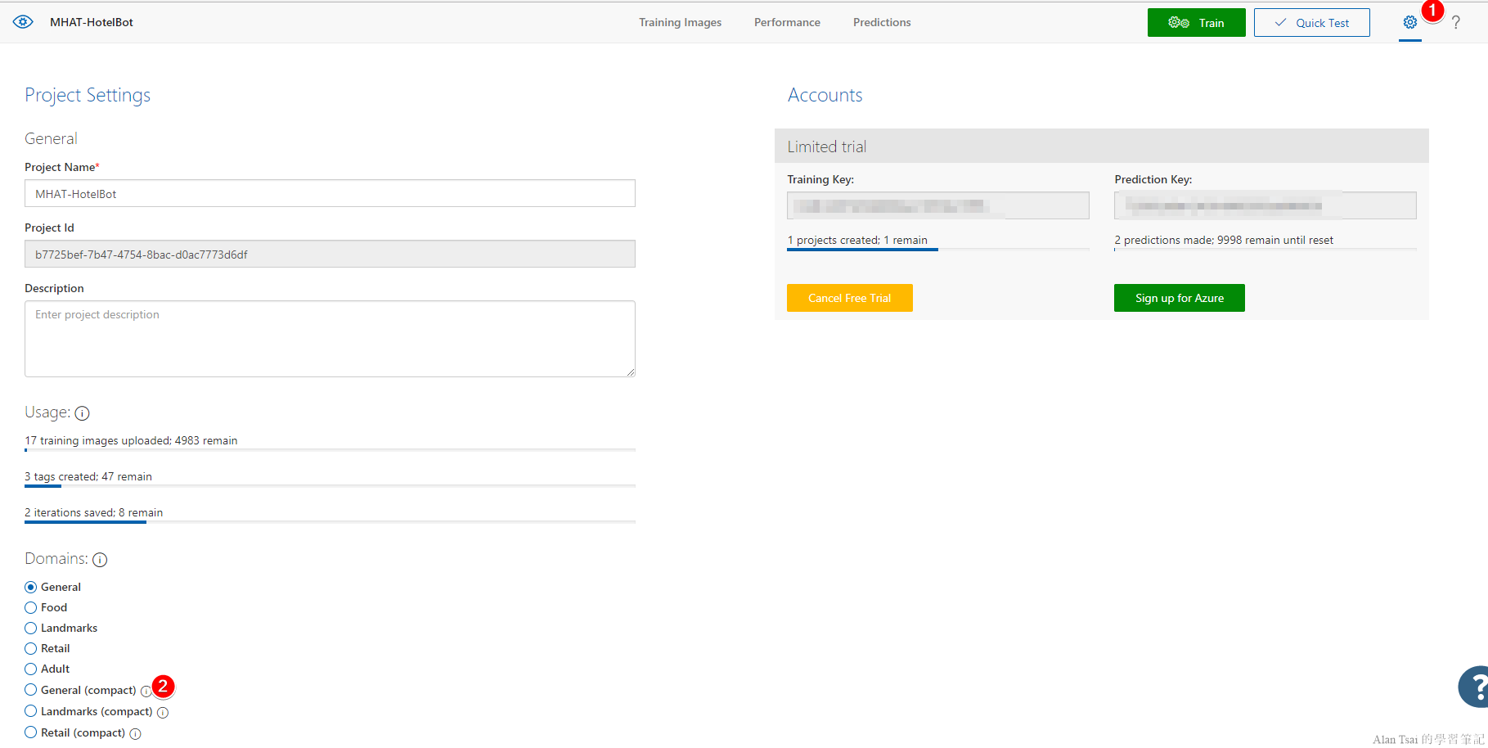Show info for Retail (compact) domain
The height and width of the screenshot is (748, 1488).
pos(136,733)
